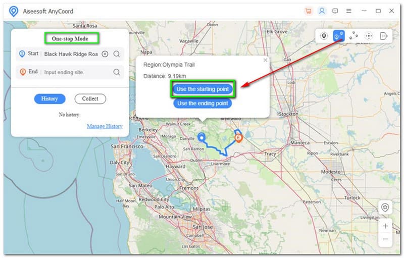Image resolution: width=404 pixels, height=258 pixels.
Task: Click the Palo Alto map label
Action: click(164, 207)
